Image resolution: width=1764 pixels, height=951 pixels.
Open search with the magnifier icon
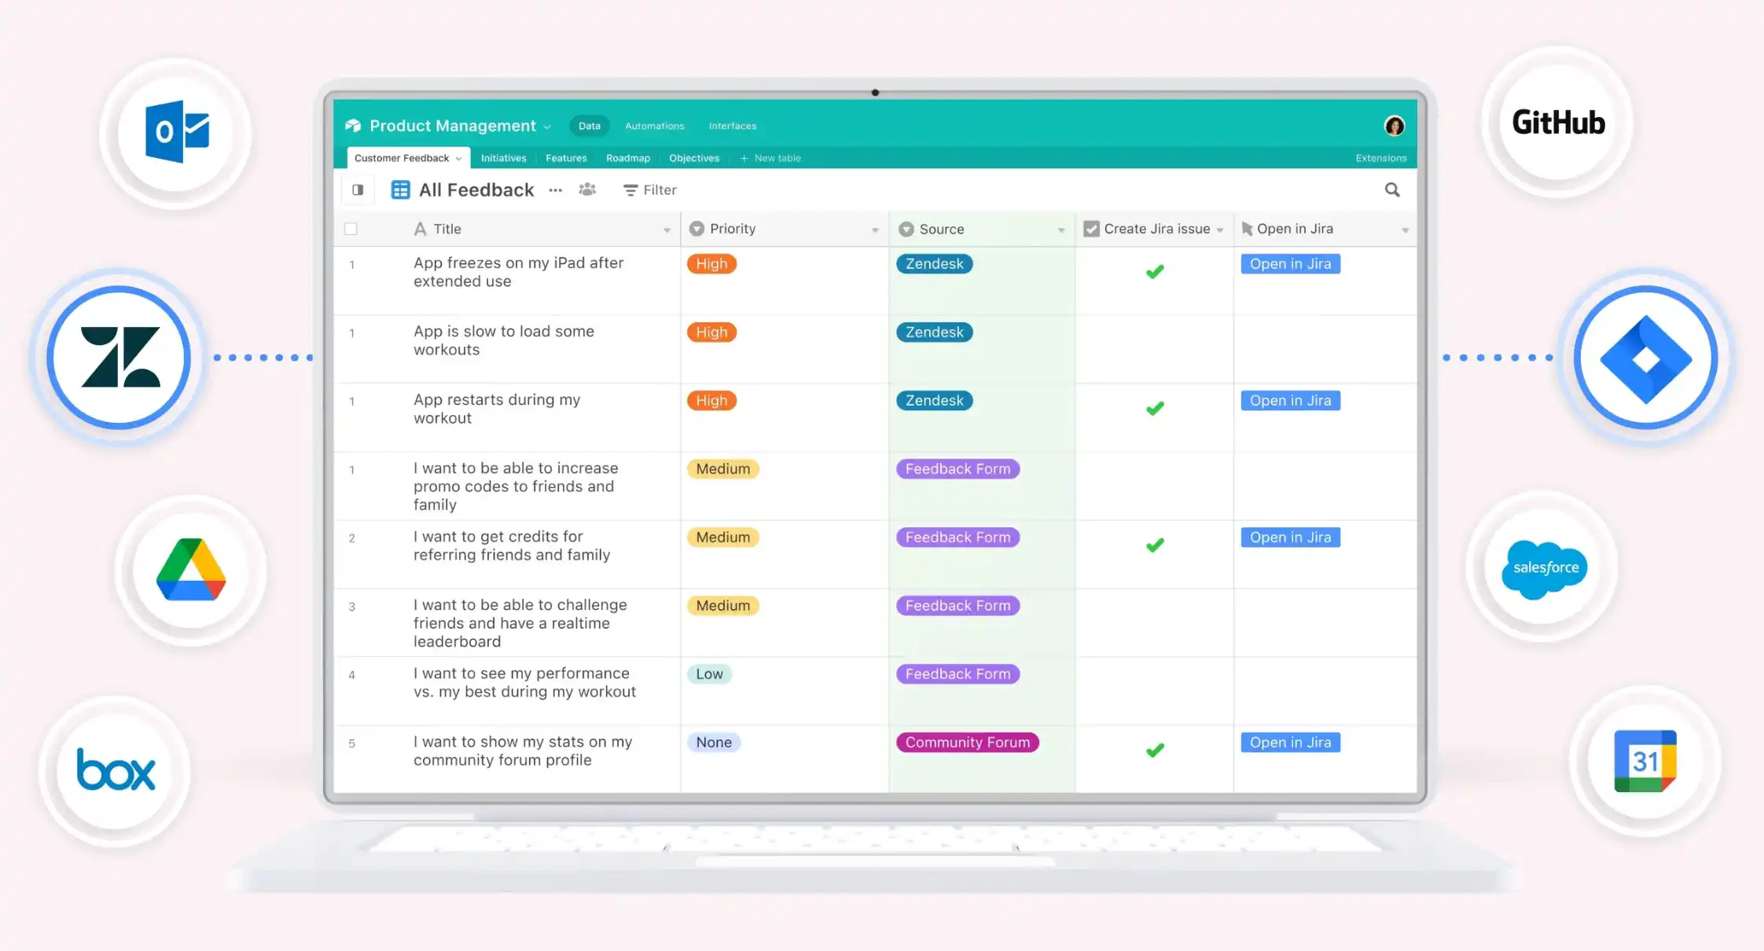[1391, 189]
